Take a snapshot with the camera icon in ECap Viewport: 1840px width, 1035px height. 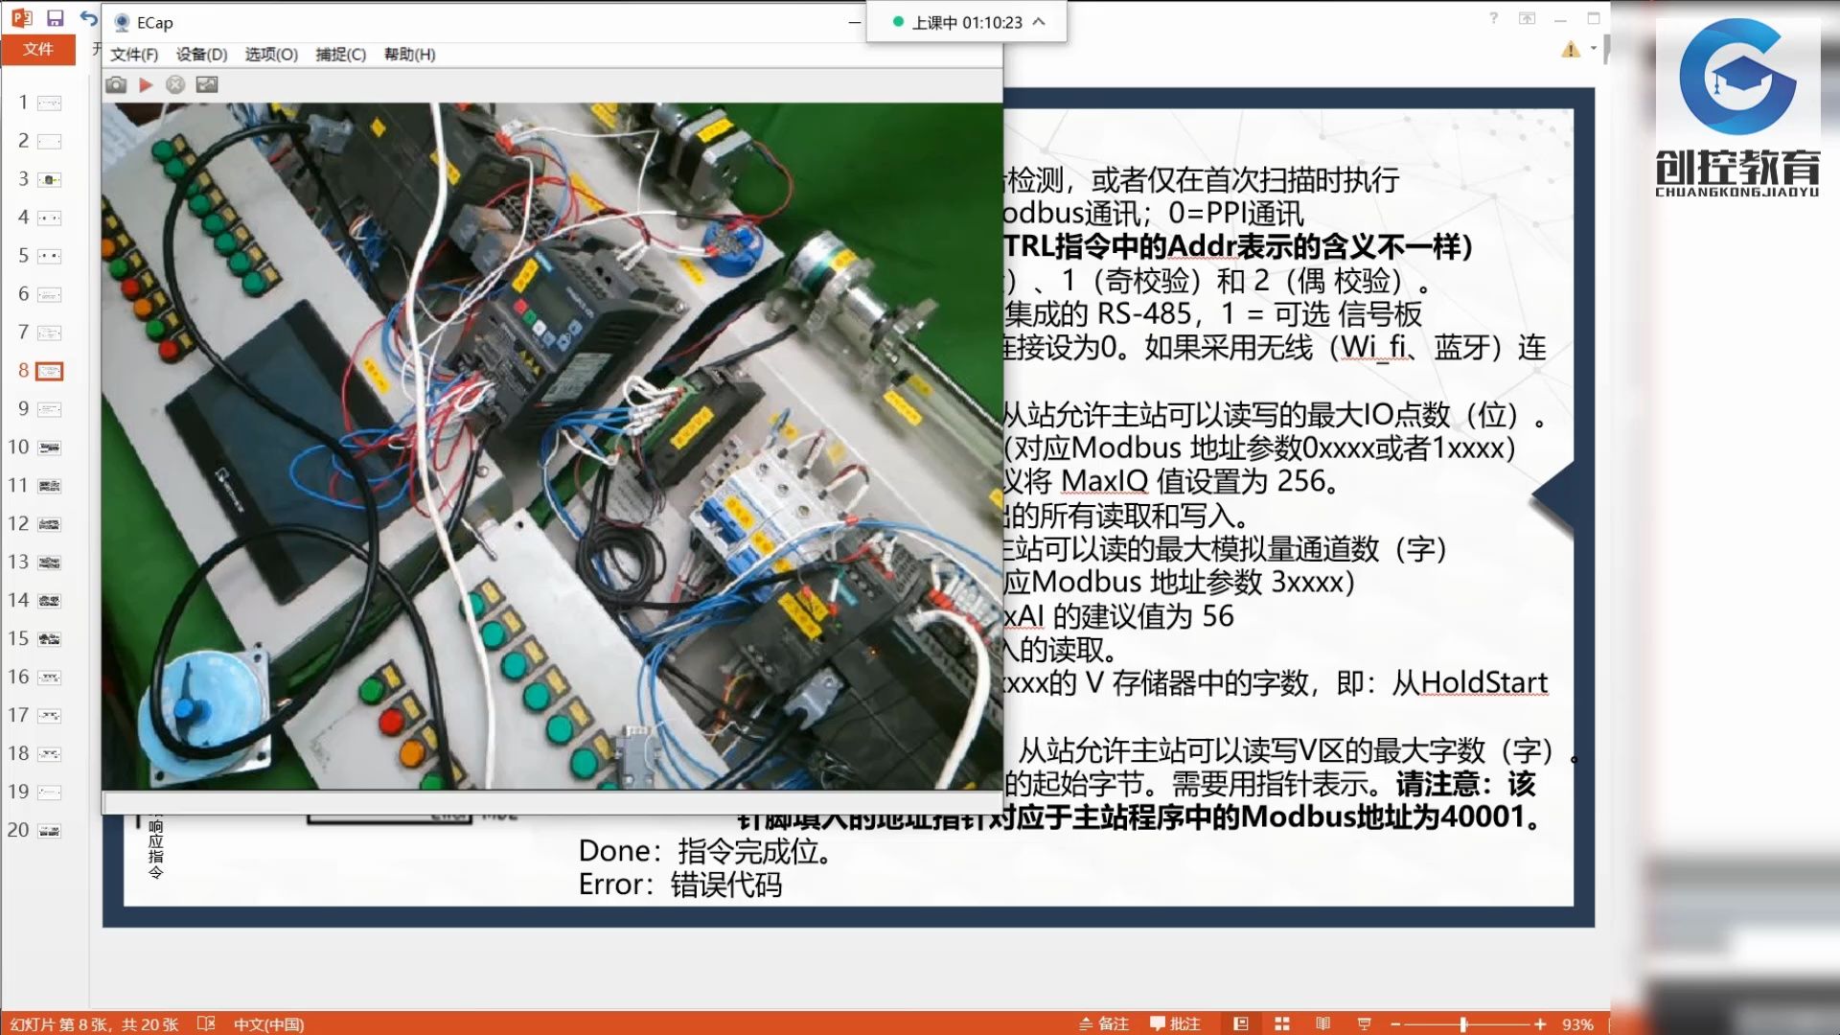click(x=115, y=84)
